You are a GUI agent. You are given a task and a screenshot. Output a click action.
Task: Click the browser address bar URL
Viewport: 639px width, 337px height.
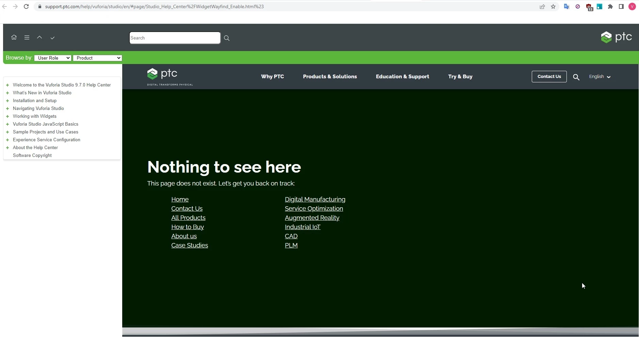point(154,6)
